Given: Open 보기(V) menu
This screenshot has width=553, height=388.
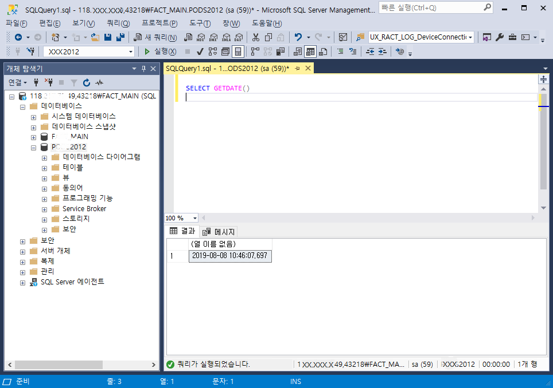Looking at the screenshot, I should [x=84, y=23].
